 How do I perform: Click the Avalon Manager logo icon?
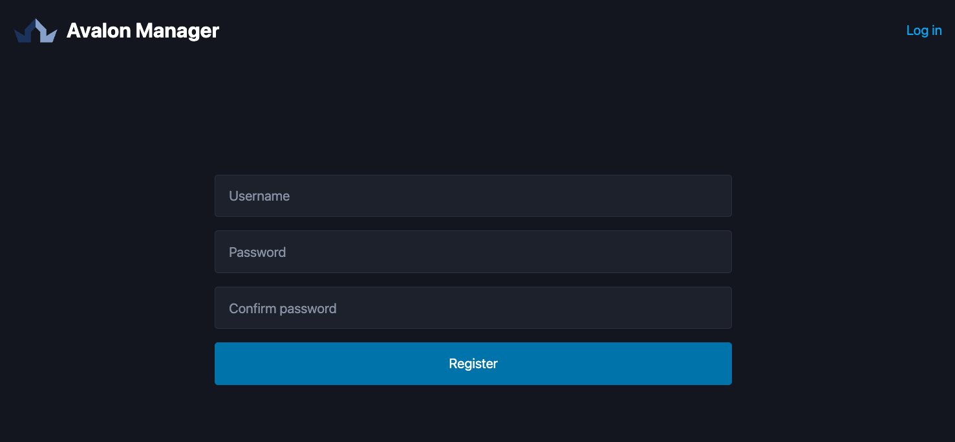coord(36,30)
